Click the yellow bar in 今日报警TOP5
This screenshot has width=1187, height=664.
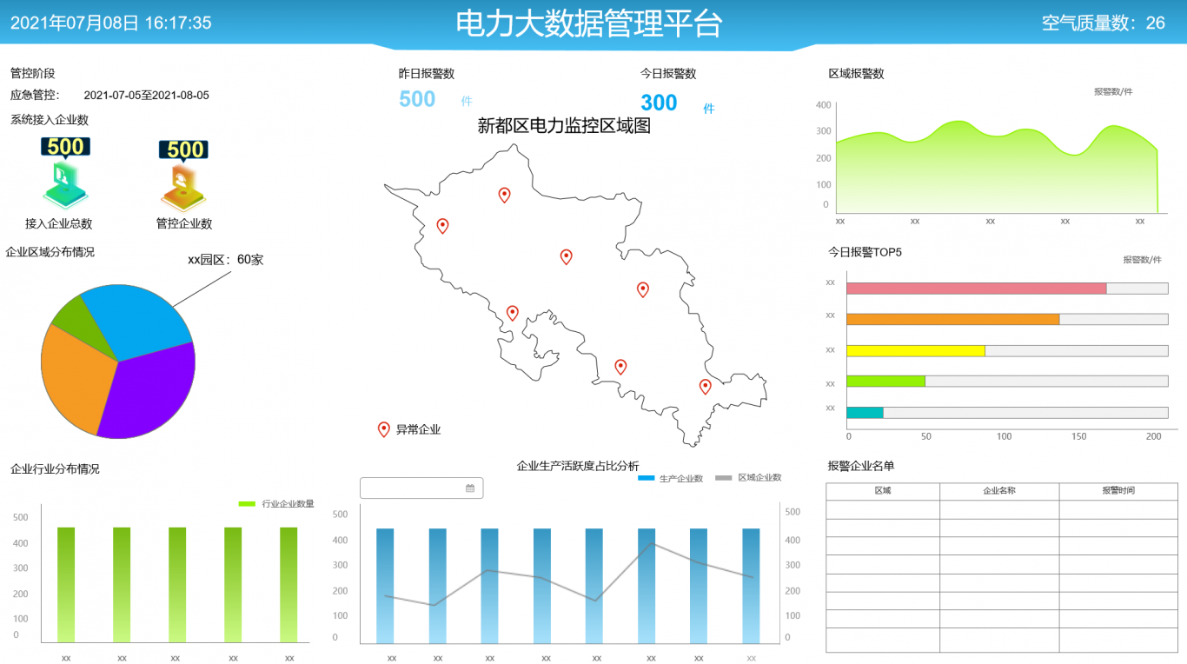(x=916, y=350)
